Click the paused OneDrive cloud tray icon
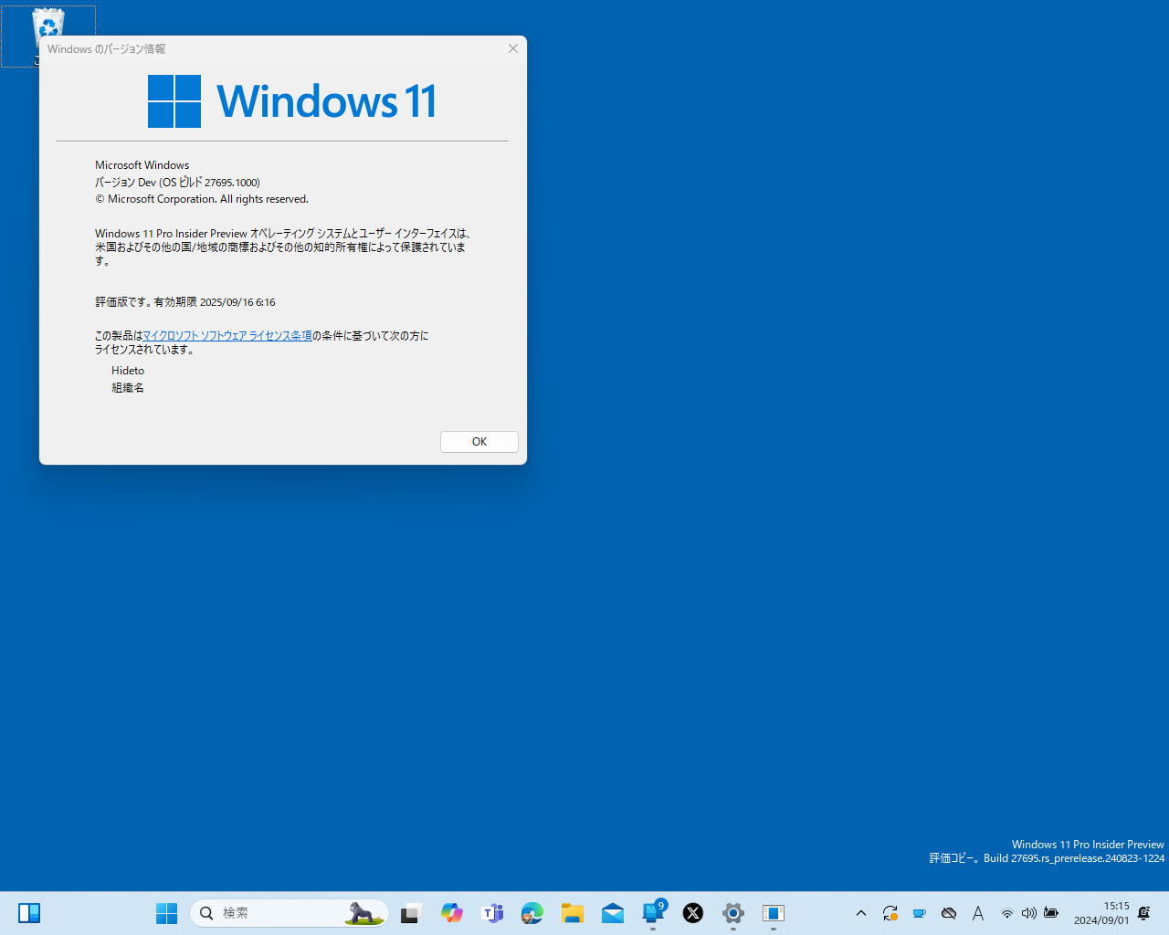Viewport: 1169px width, 935px height. click(x=949, y=913)
